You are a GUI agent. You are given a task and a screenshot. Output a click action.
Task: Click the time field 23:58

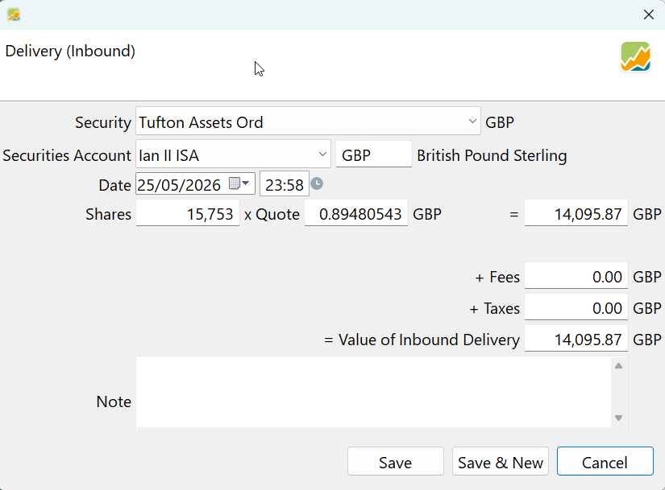coord(285,184)
